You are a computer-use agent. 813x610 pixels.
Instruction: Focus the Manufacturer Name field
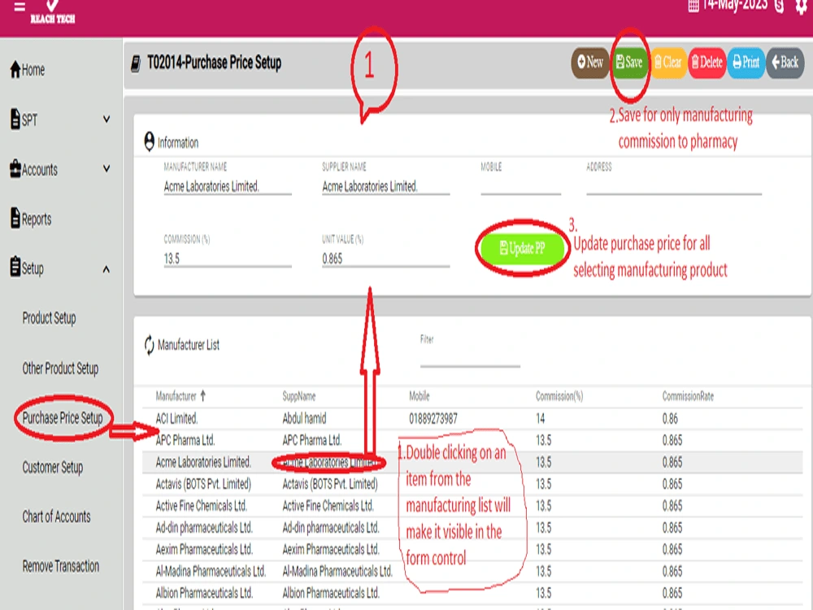[x=228, y=186]
